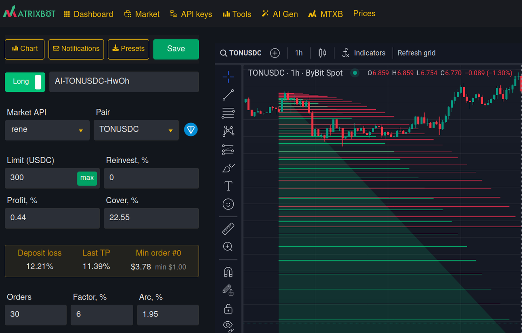Open the Dashboard menu
This screenshot has width=522, height=333.
pos(88,14)
